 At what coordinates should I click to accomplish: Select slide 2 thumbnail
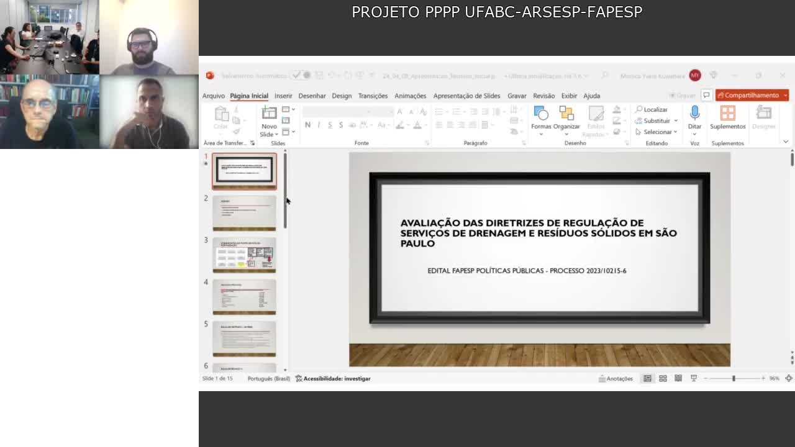pyautogui.click(x=244, y=213)
